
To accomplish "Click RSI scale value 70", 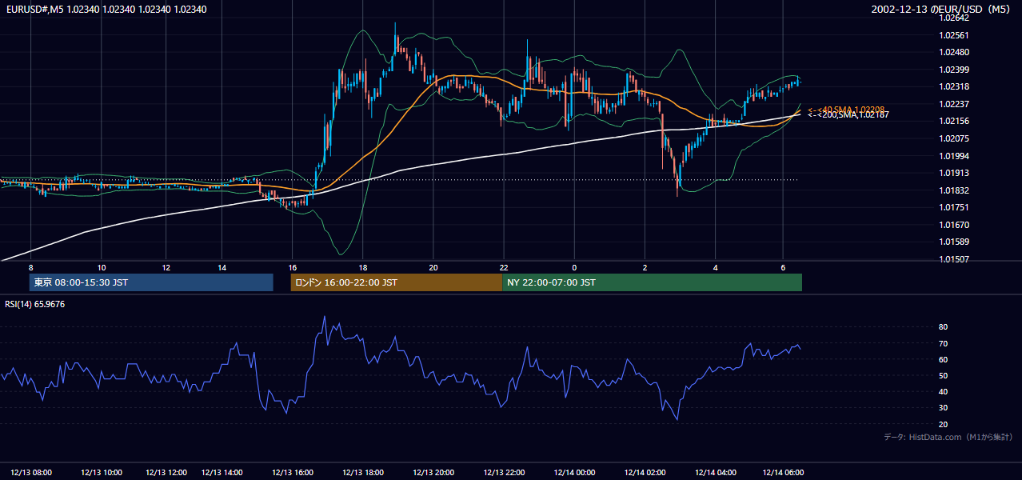I will click(943, 343).
